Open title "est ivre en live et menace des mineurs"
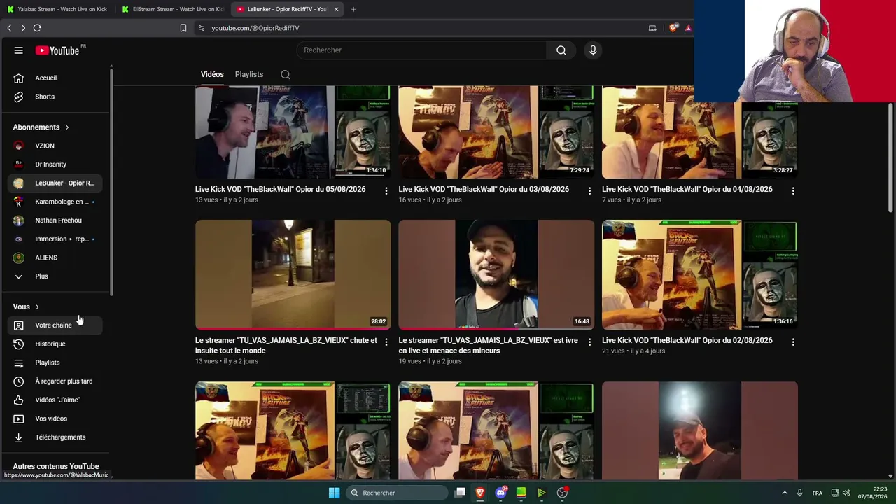The height and width of the screenshot is (504, 896). (x=489, y=346)
